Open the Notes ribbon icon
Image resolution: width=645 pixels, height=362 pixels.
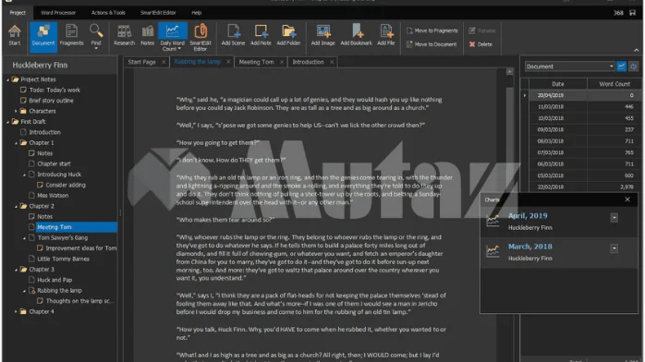coord(147,35)
